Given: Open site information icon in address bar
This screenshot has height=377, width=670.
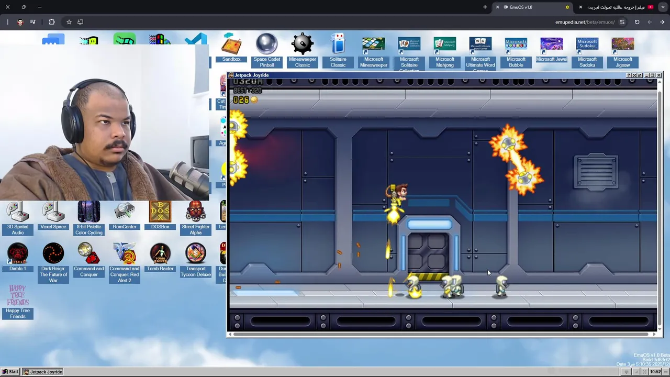Looking at the screenshot, I should coord(622,22).
